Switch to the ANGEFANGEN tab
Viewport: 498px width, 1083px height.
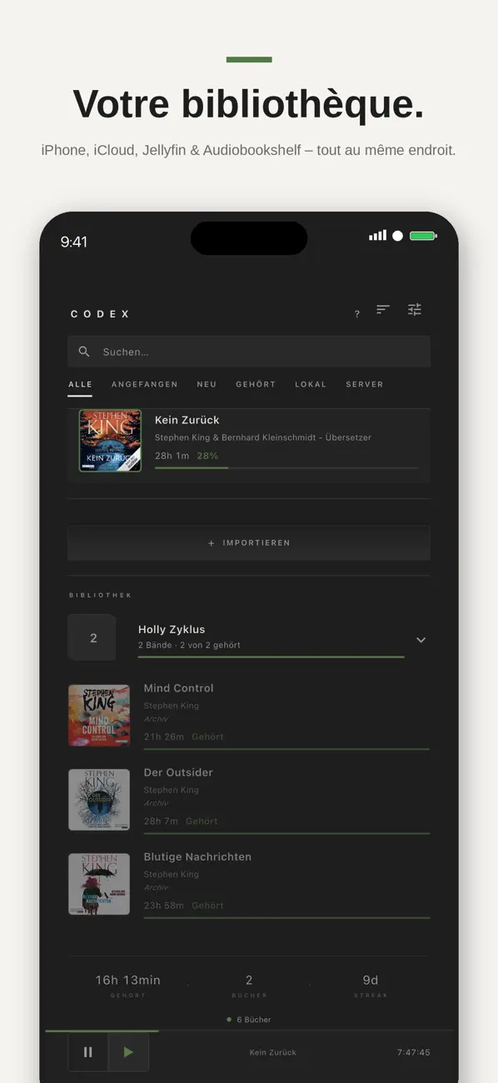pos(145,384)
